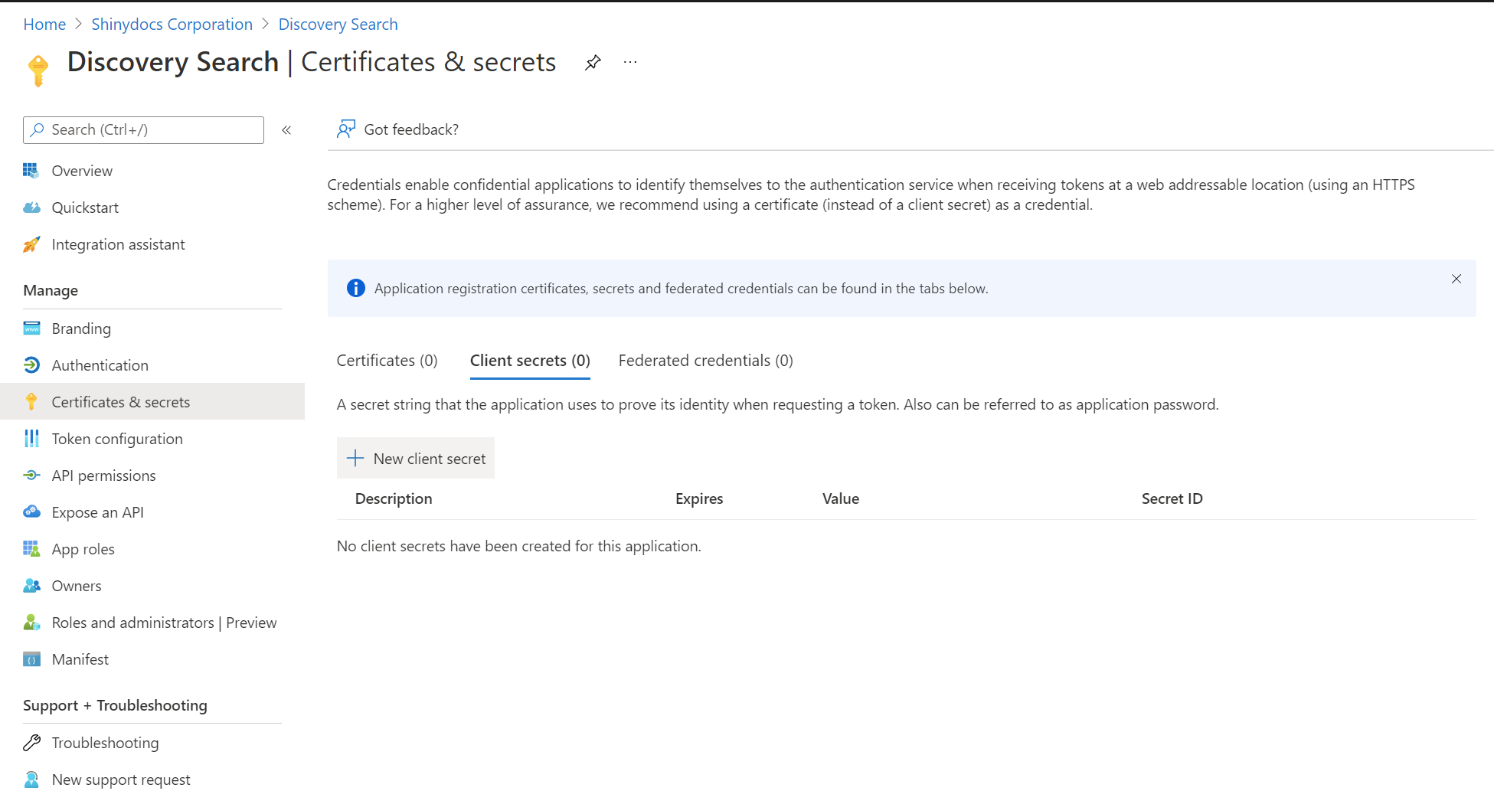Navigate to Home breadcrumb link
The width and height of the screenshot is (1494, 804).
pos(44,25)
